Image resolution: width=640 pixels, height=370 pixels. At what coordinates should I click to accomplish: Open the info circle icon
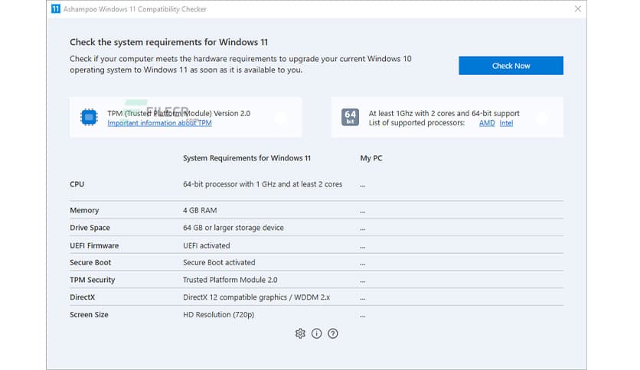[x=316, y=333]
